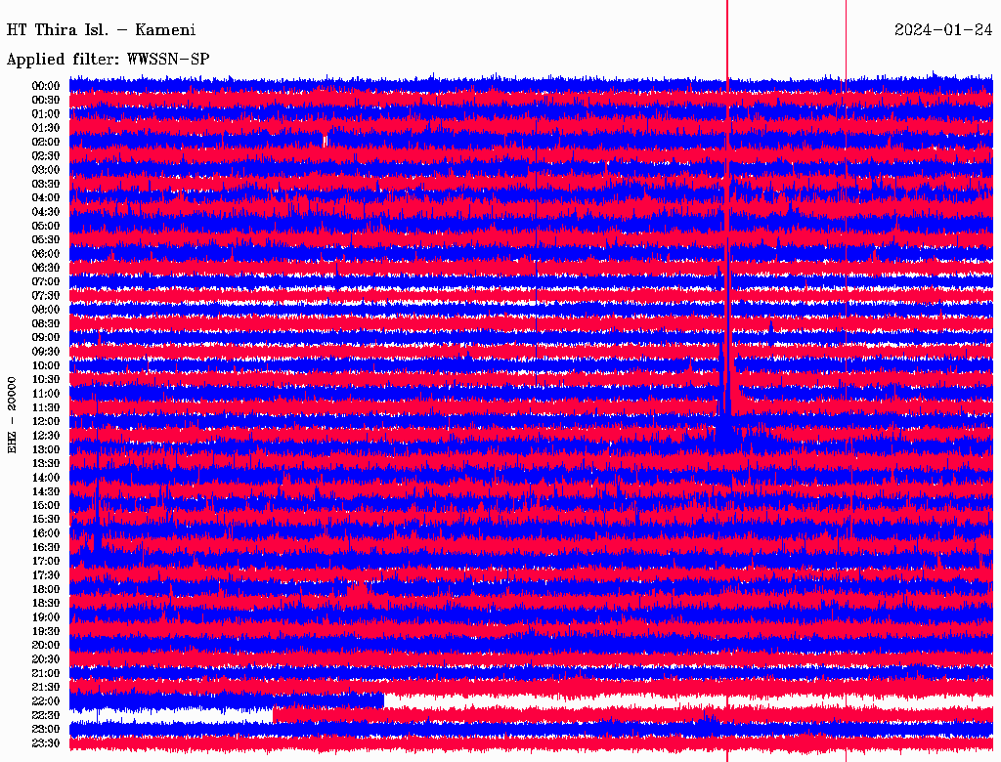The image size is (1001, 762).
Task: Click the 02:30 time label
Action: (46, 156)
